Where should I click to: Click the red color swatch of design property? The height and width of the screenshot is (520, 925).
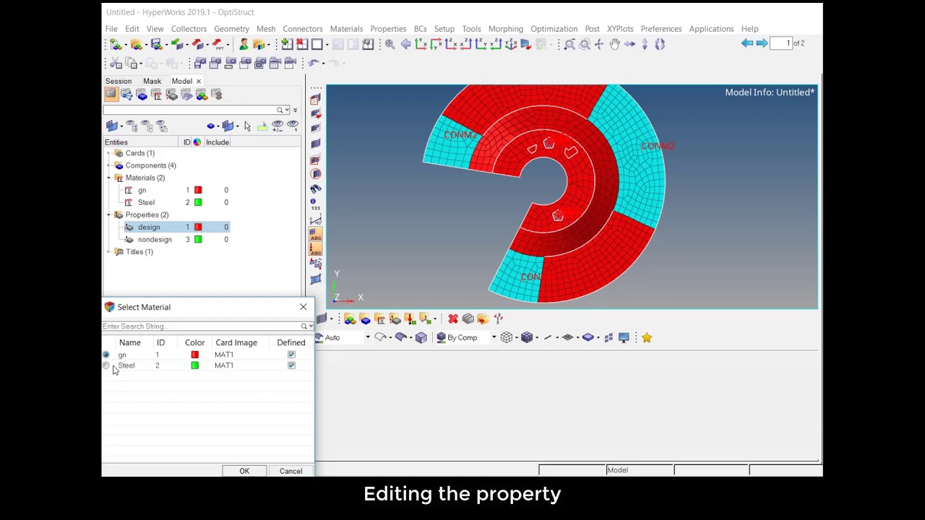coord(198,227)
